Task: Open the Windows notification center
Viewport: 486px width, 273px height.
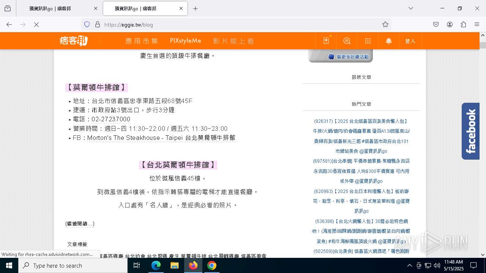Action: coord(474,265)
